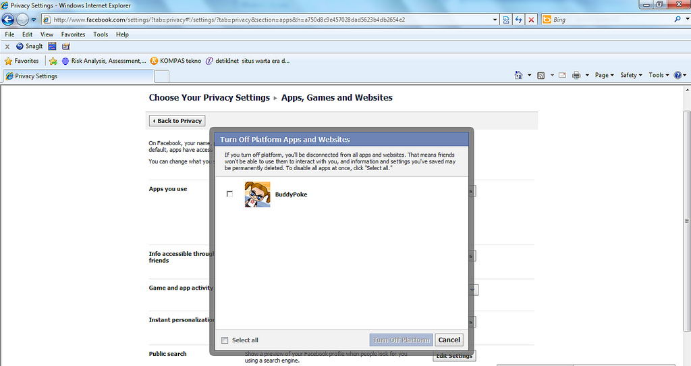The width and height of the screenshot is (691, 366).
Task: Click the orange Bing logo icon
Action: (x=547, y=20)
